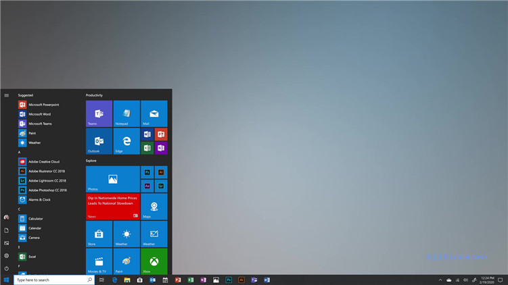Open Microsoft Edge from the taskbar

[114, 280]
